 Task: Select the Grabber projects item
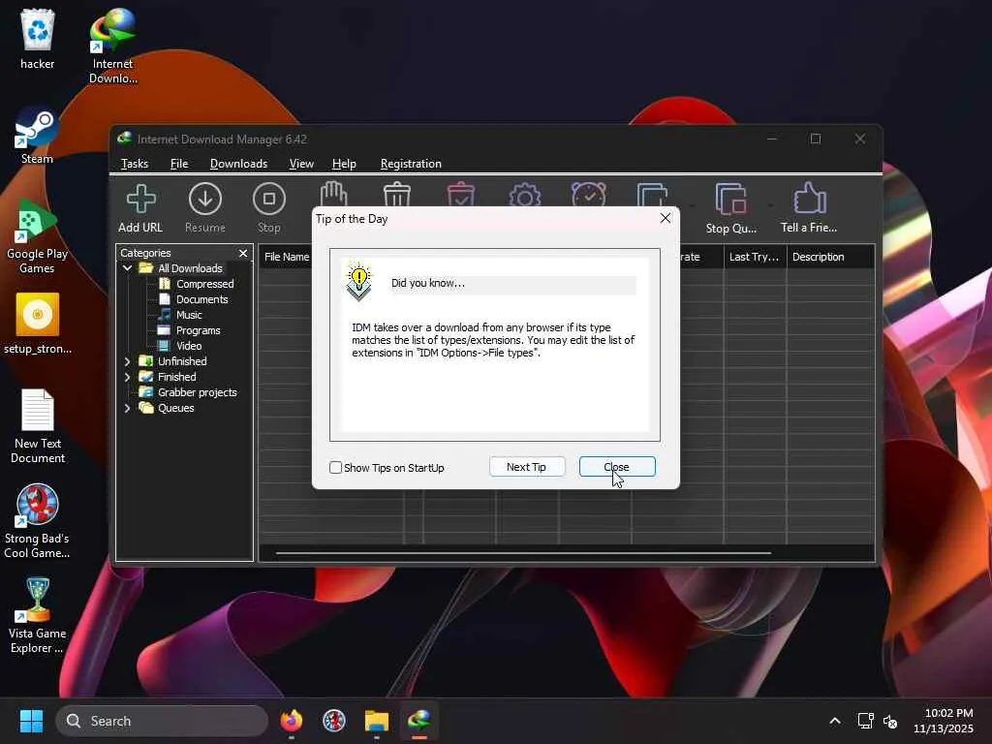[197, 392]
